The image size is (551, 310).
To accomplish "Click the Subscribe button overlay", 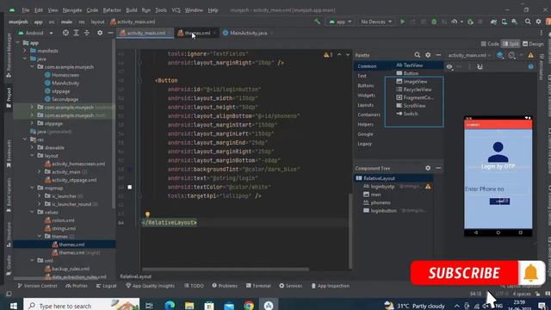I will (464, 273).
